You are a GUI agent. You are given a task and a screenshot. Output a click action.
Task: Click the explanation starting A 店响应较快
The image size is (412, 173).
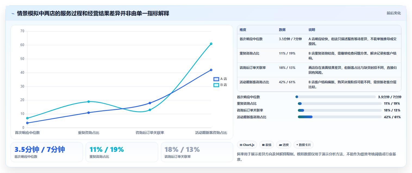pos(353,41)
